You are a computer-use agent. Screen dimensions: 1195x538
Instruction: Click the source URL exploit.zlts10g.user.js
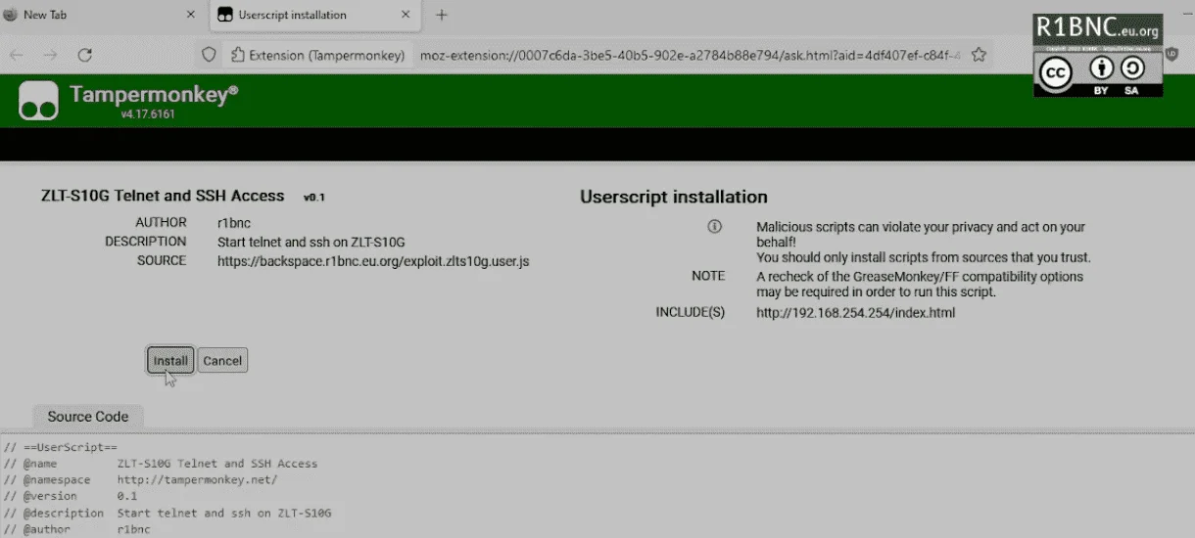(x=373, y=261)
